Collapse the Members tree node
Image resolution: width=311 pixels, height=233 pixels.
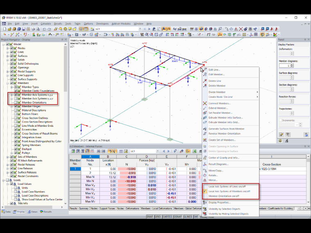[7, 83]
